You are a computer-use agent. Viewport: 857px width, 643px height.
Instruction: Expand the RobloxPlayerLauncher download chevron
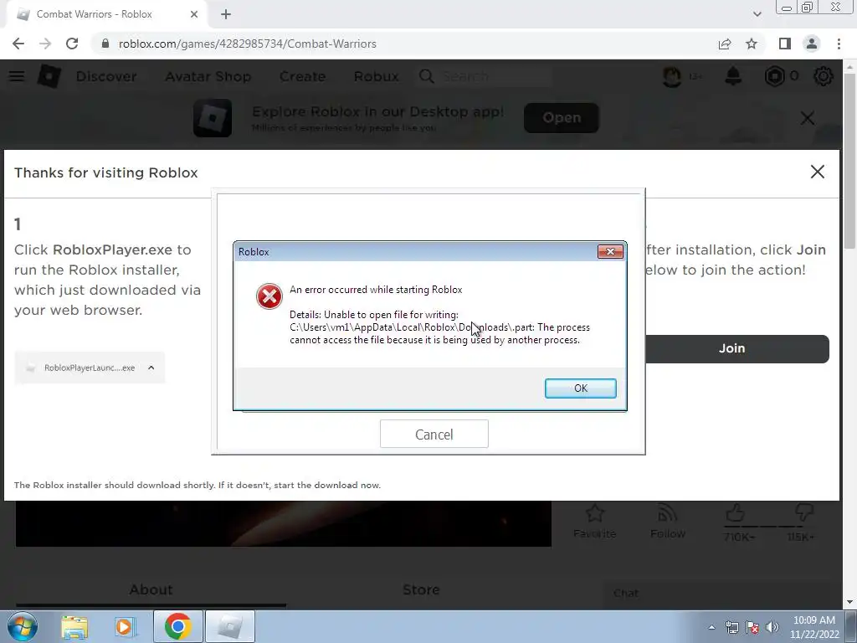coord(151,368)
